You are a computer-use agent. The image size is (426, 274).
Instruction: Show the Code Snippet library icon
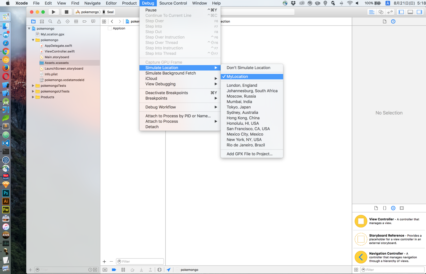(385, 208)
